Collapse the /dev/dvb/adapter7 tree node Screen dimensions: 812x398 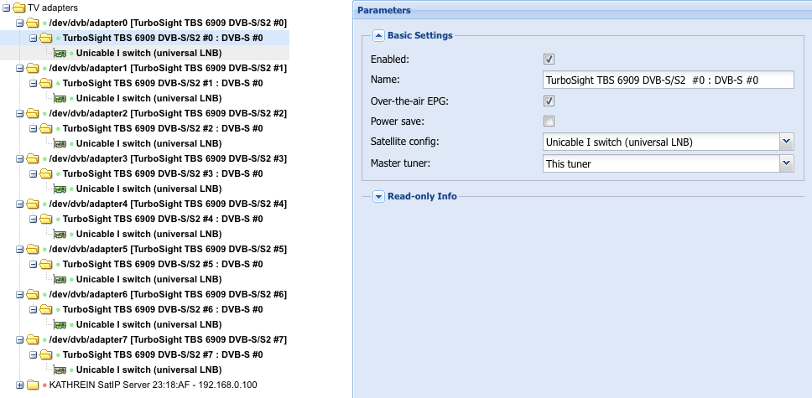[19, 339]
